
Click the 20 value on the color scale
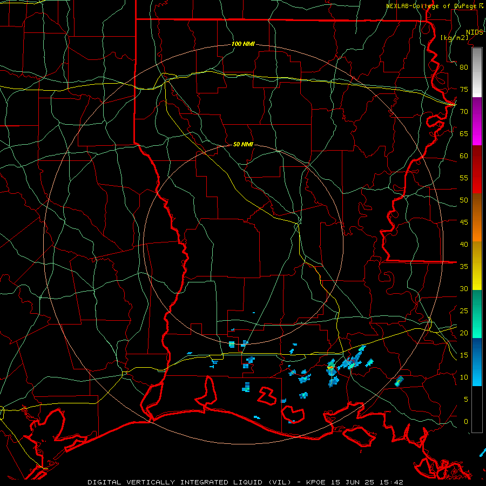click(x=464, y=333)
